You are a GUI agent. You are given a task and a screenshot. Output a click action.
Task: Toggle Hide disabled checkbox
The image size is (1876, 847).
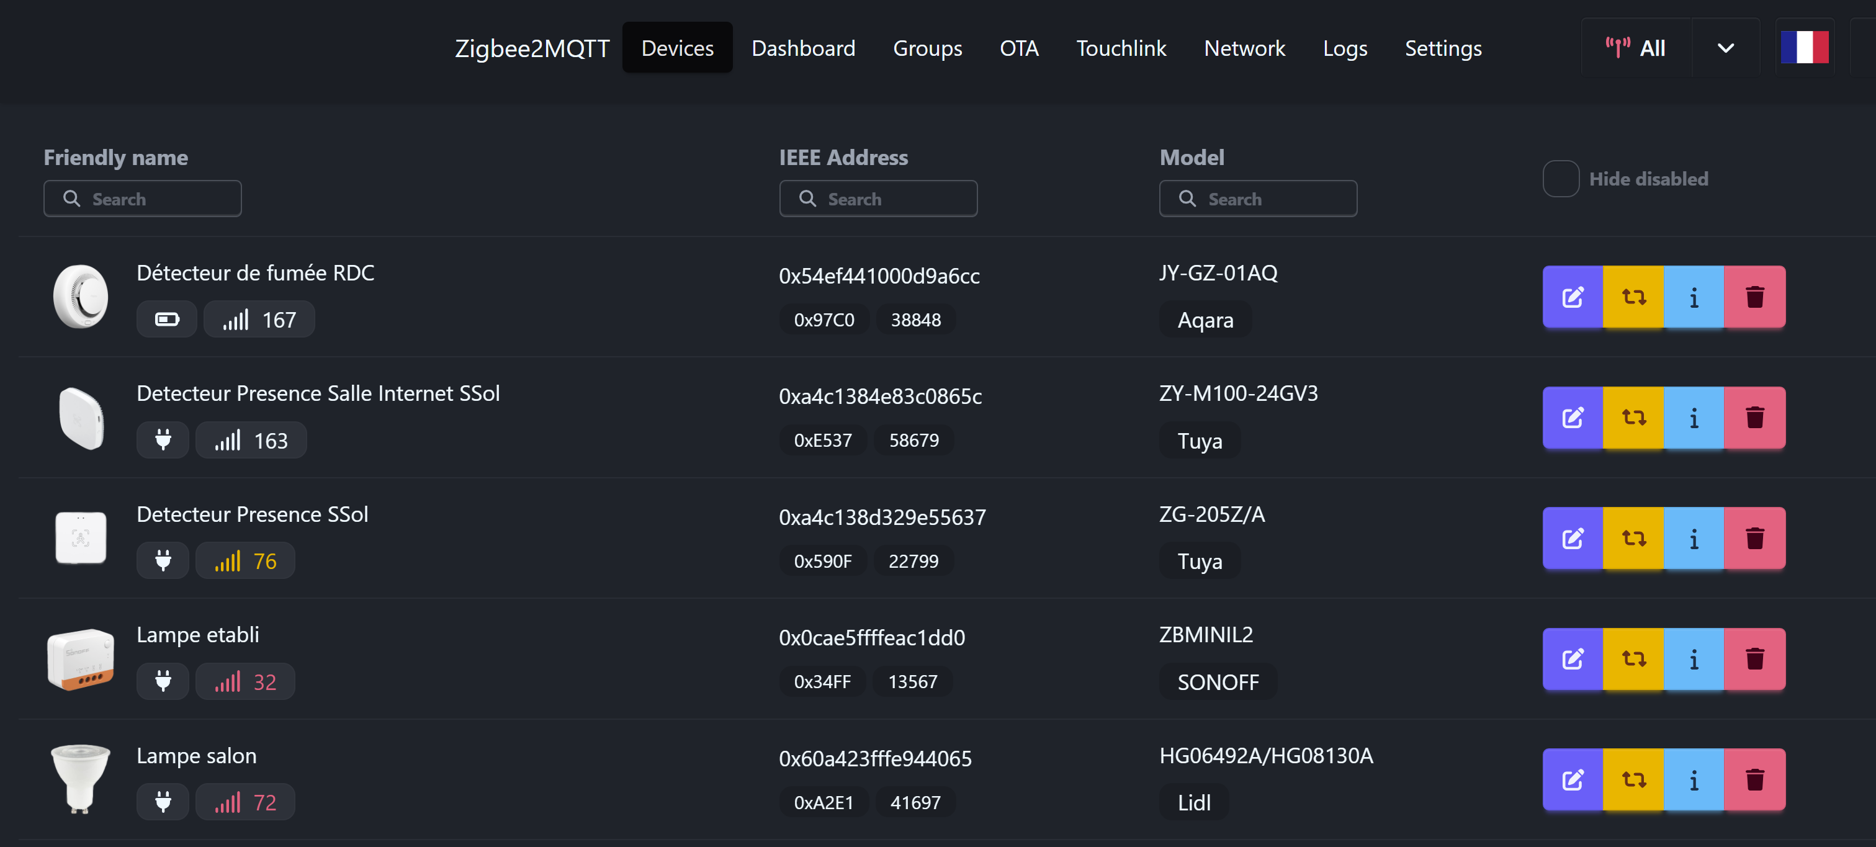[x=1561, y=179]
